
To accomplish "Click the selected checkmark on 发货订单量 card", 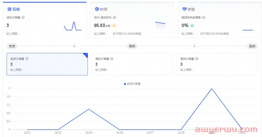I will 86,55.
